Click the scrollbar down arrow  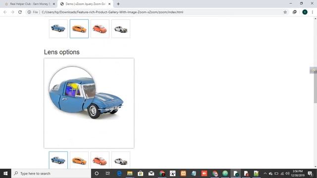[x=315, y=167]
